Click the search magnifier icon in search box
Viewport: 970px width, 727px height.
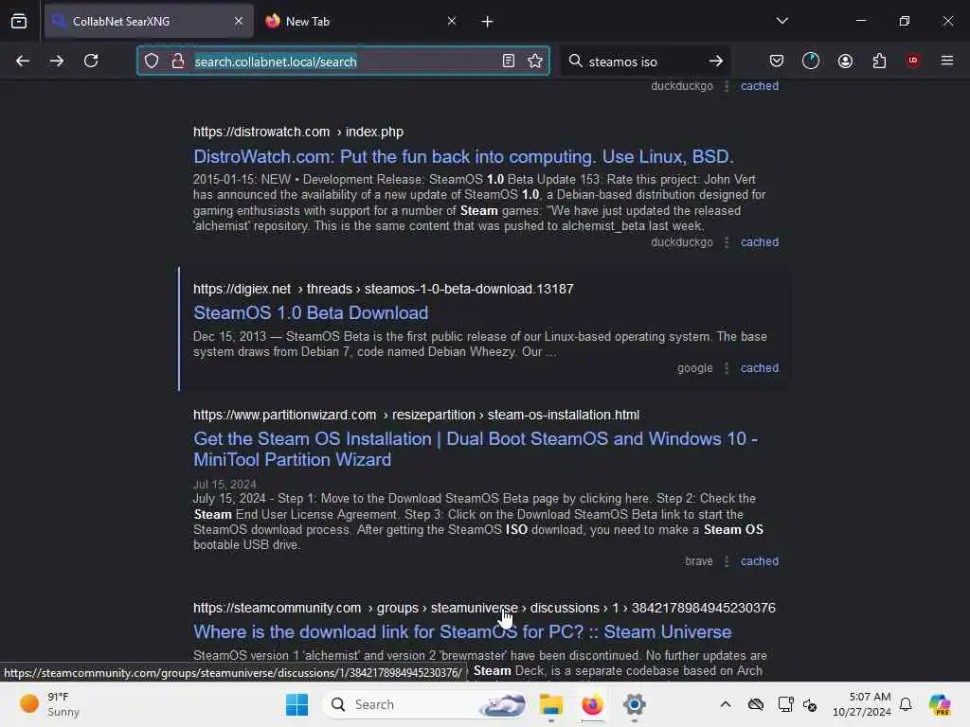coord(575,61)
